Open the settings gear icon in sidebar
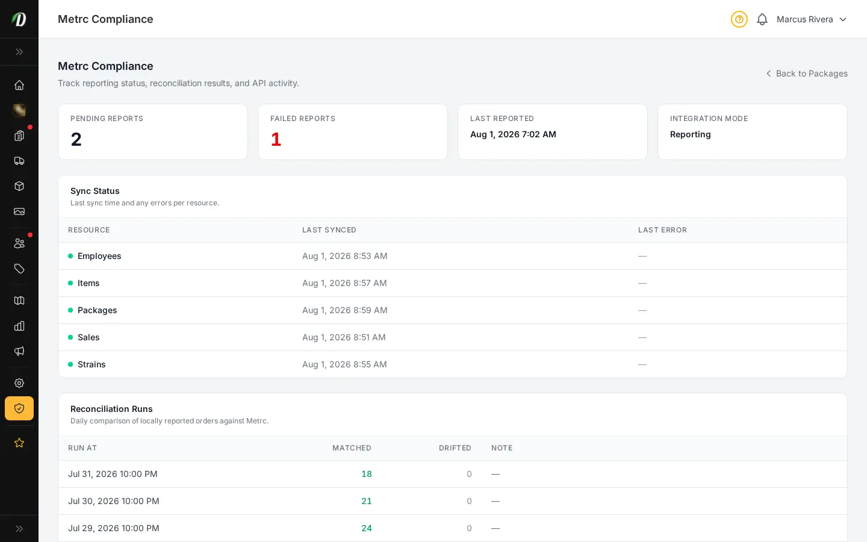 coord(19,383)
